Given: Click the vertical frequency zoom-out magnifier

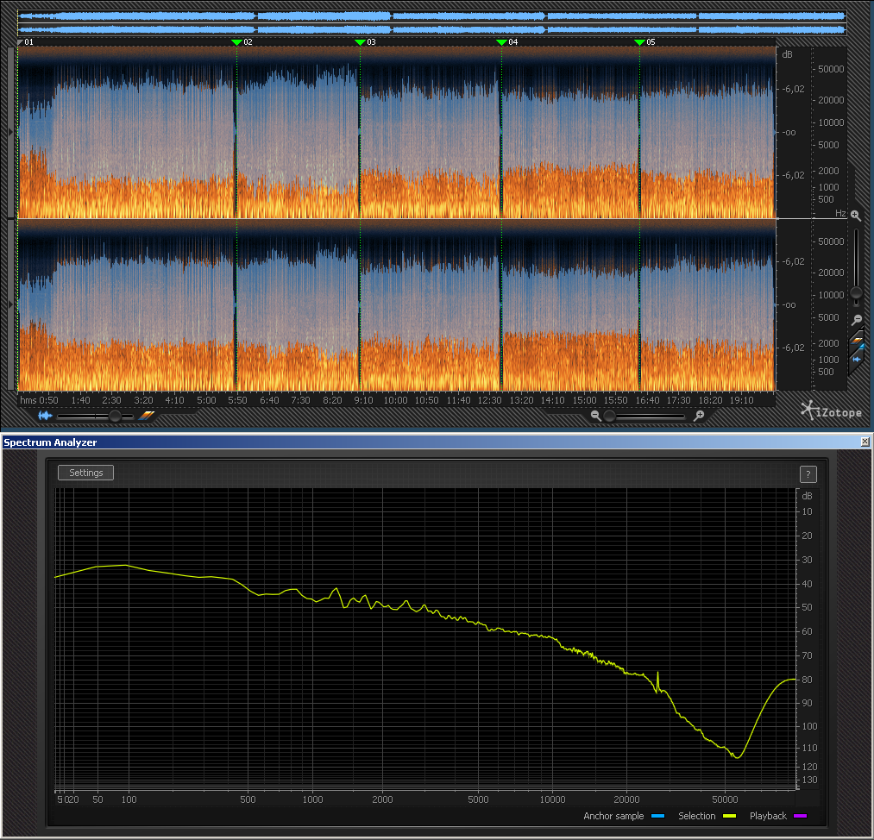Looking at the screenshot, I should (856, 320).
